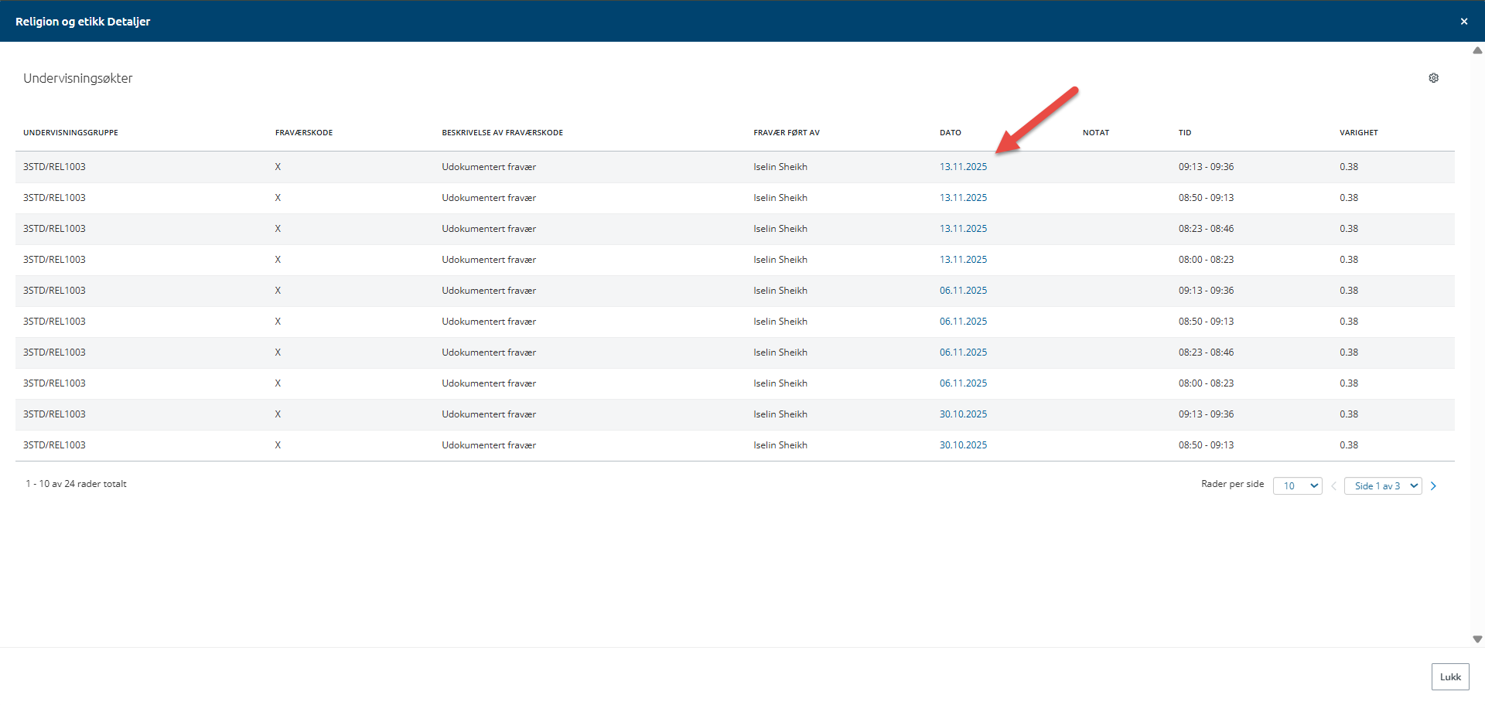
Task: Click the NOTAT column header
Action: point(1096,133)
